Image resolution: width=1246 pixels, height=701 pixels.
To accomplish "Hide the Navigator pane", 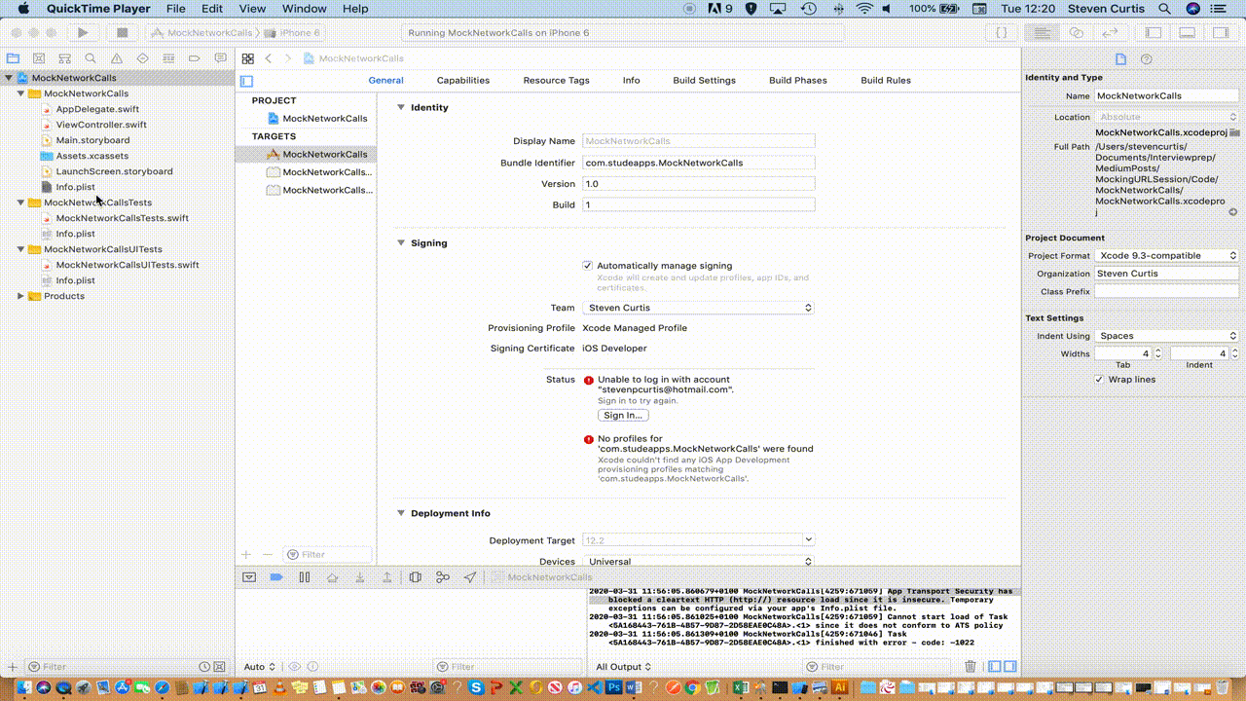I will point(1154,32).
